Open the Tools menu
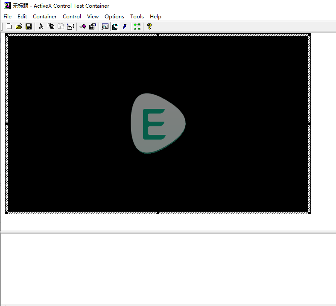Viewport: 336px width, 306px height. [137, 17]
